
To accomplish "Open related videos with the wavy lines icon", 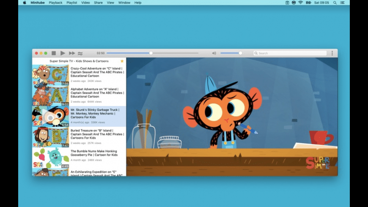I will (80, 54).
